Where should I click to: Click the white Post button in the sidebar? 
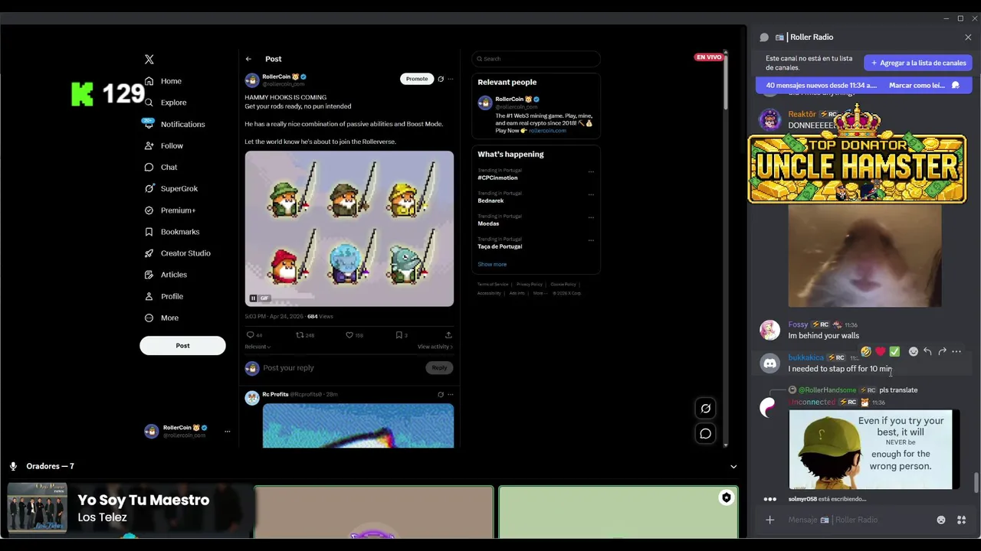182,345
